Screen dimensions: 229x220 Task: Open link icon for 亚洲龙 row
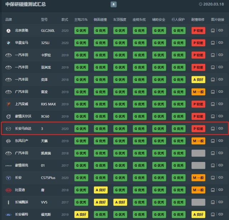tap(220, 67)
